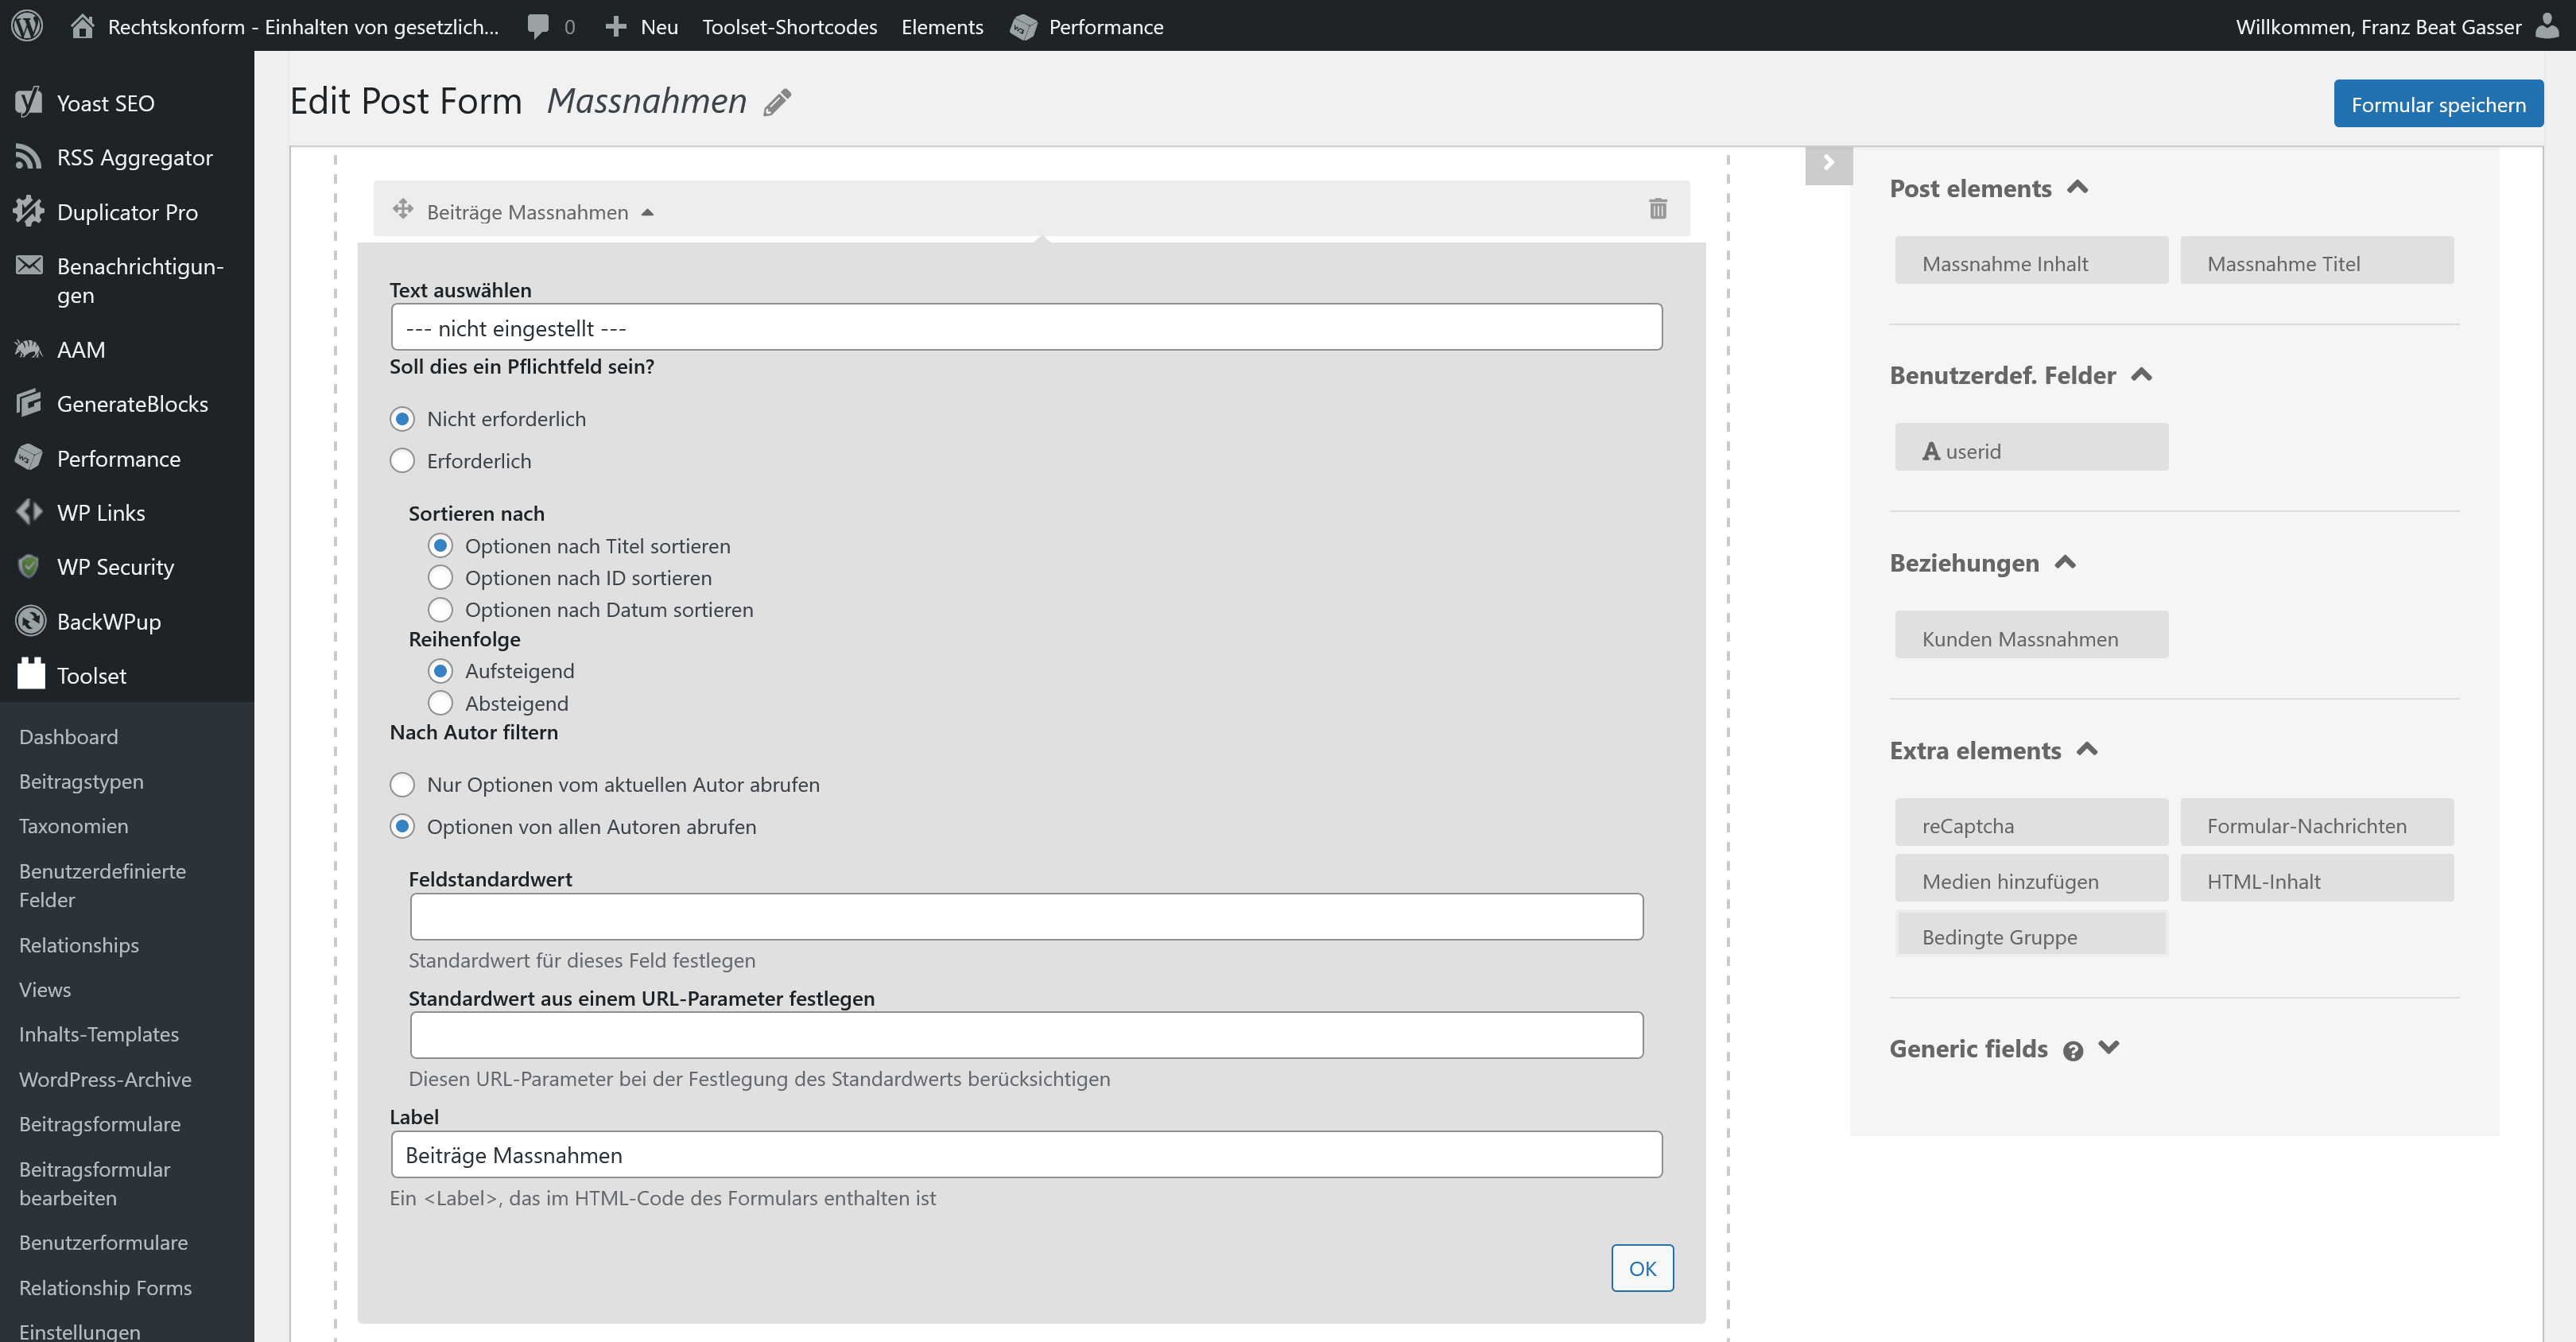Open Benutzerformulare submenu link
The width and height of the screenshot is (2576, 1342).
pos(103,1242)
